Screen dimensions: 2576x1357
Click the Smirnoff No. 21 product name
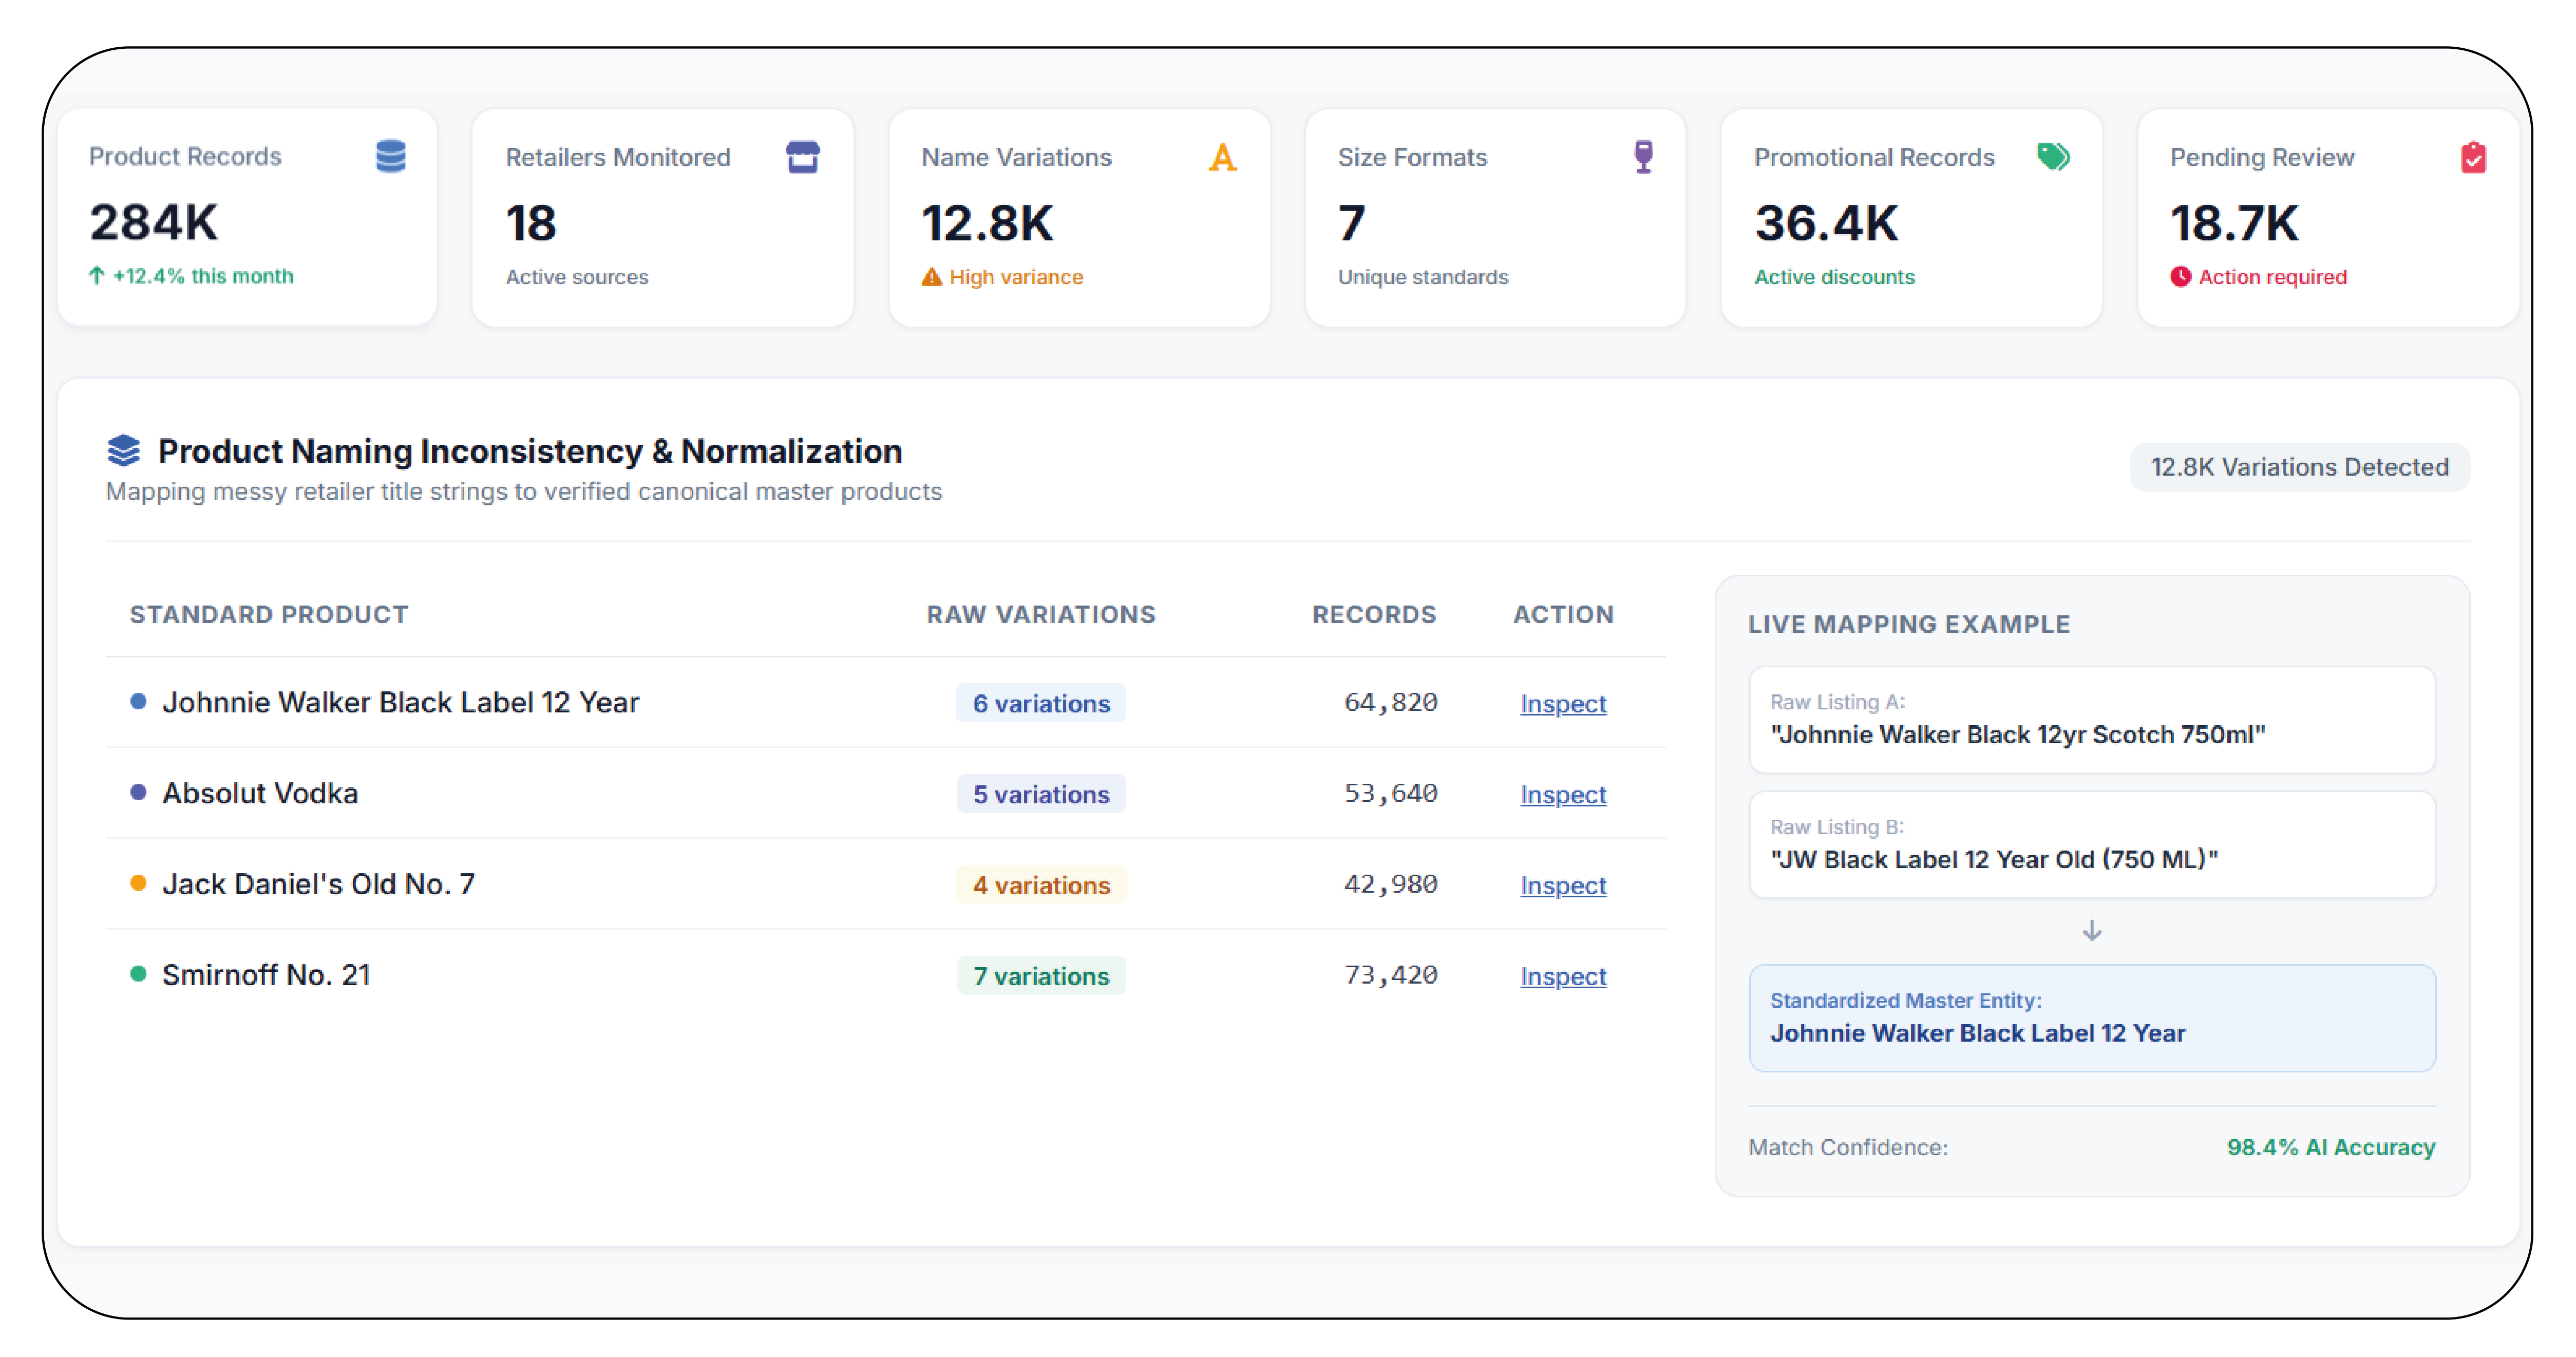point(266,975)
